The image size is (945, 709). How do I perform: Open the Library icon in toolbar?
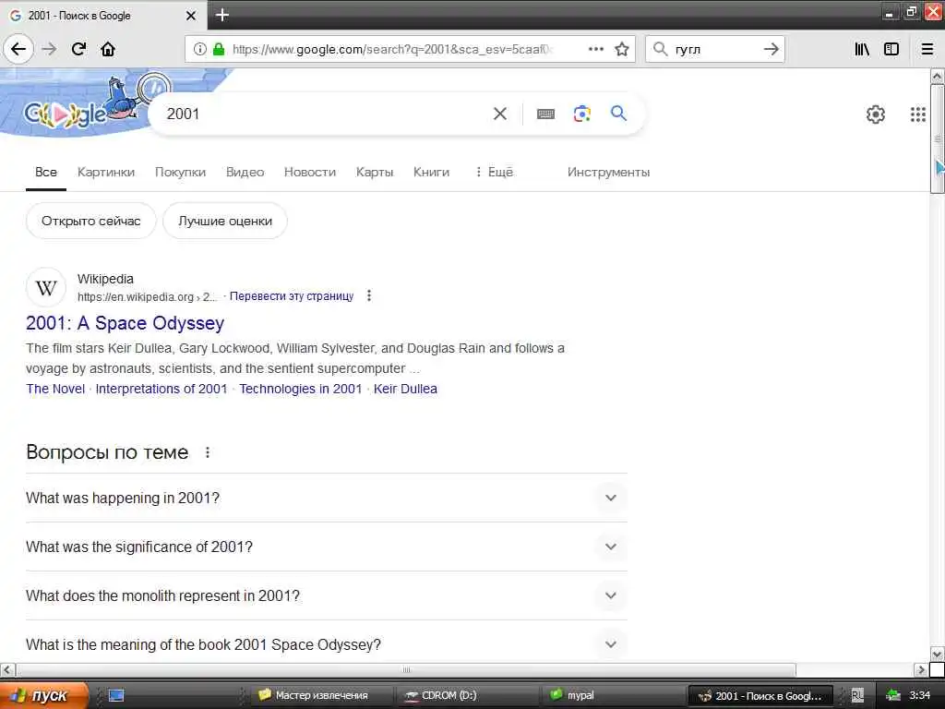point(862,49)
